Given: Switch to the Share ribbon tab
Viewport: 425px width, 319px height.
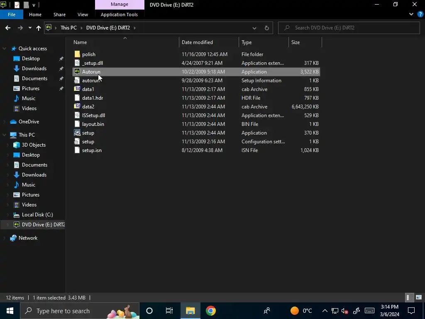Looking at the screenshot, I should (x=59, y=15).
